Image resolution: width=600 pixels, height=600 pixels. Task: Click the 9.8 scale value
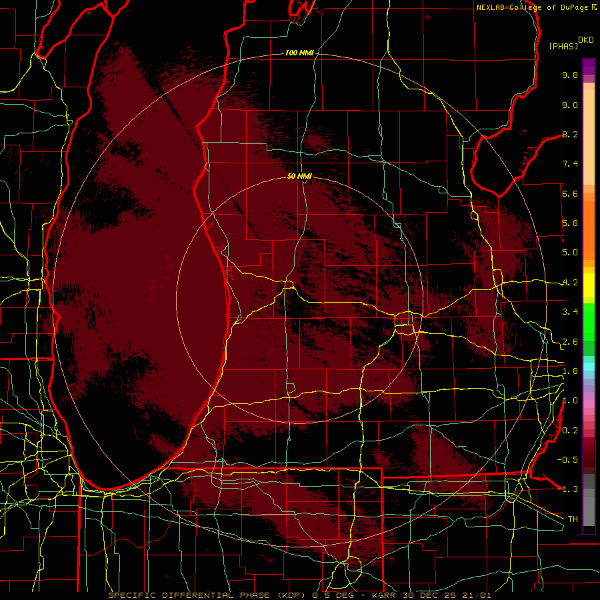pyautogui.click(x=570, y=75)
